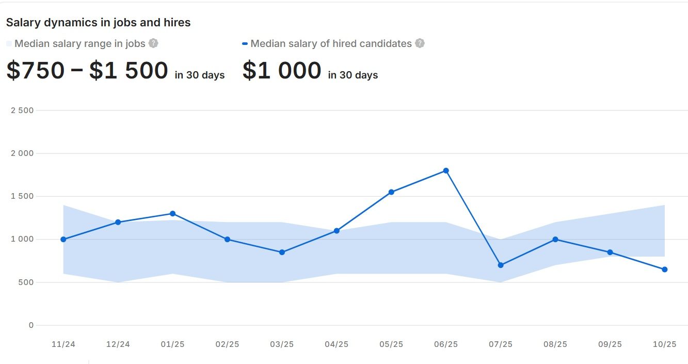Click the $750 – $1 500 salary range value
The width and height of the screenshot is (688, 364).
[x=87, y=70]
